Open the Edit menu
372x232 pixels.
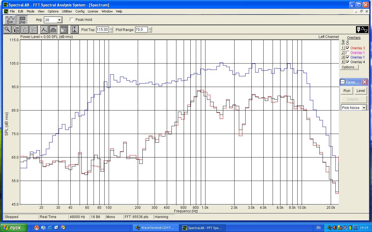click(21, 12)
